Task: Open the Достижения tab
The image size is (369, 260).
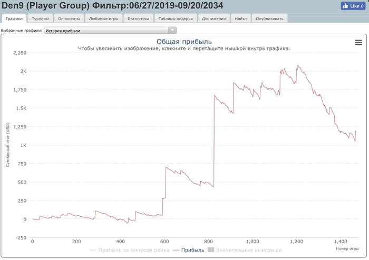Action: click(213, 18)
